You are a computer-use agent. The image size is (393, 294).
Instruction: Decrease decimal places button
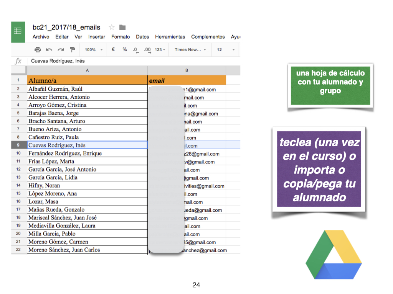point(135,50)
